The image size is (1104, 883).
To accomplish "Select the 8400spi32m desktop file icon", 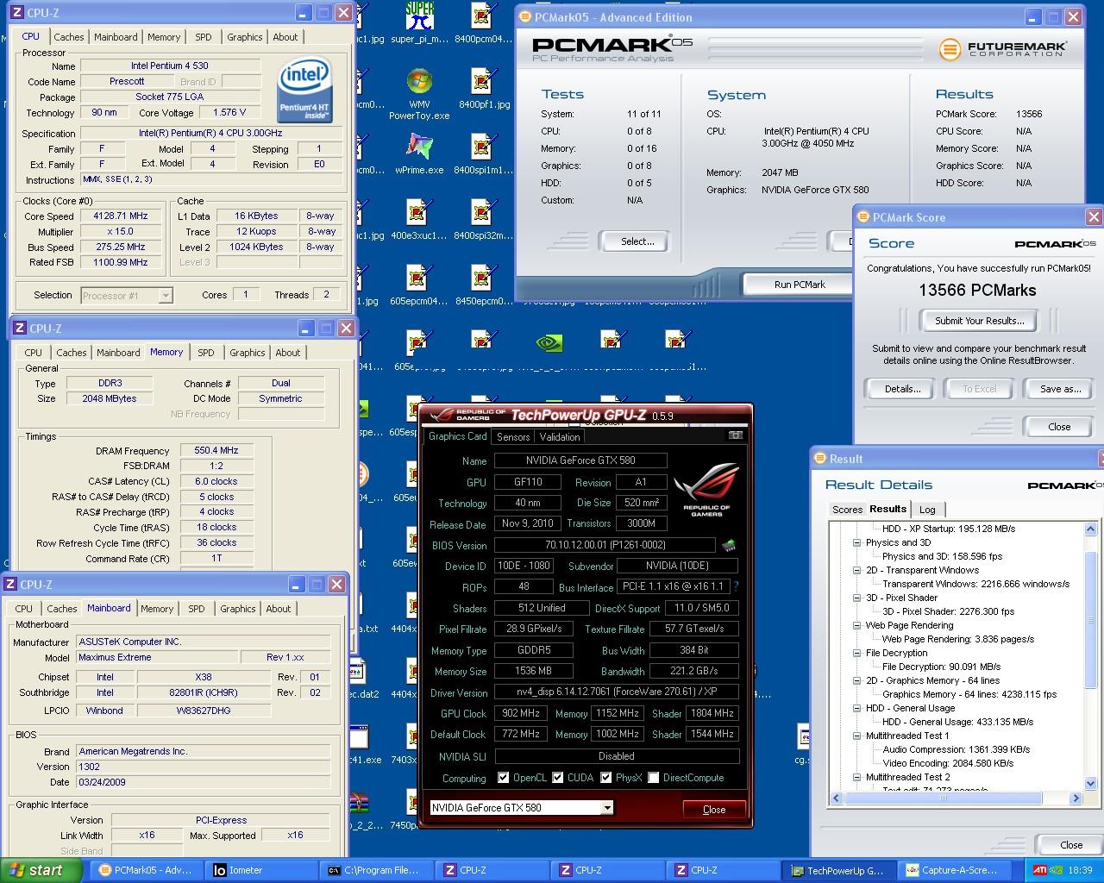I will [483, 220].
